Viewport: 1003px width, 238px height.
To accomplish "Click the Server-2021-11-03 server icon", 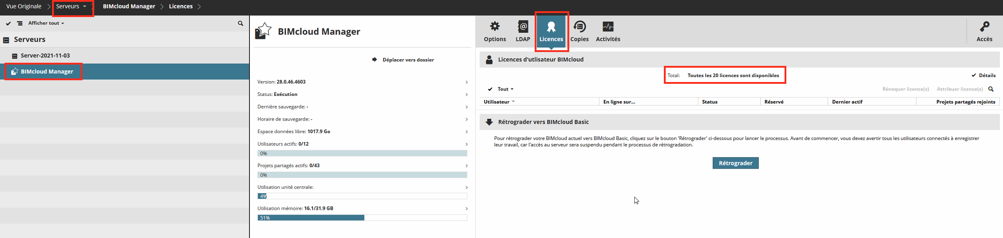I will coord(14,56).
